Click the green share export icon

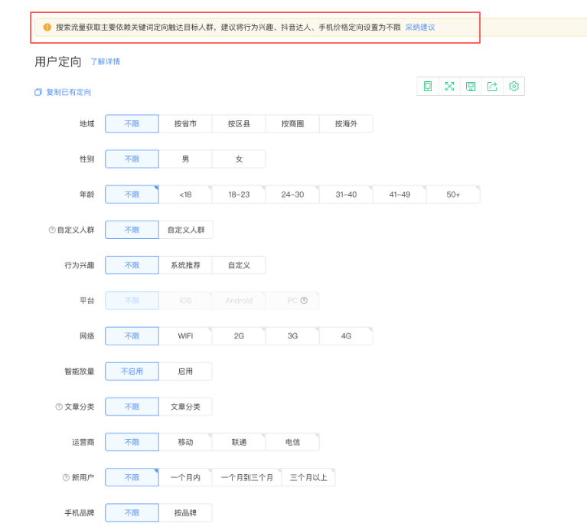pyautogui.click(x=492, y=86)
